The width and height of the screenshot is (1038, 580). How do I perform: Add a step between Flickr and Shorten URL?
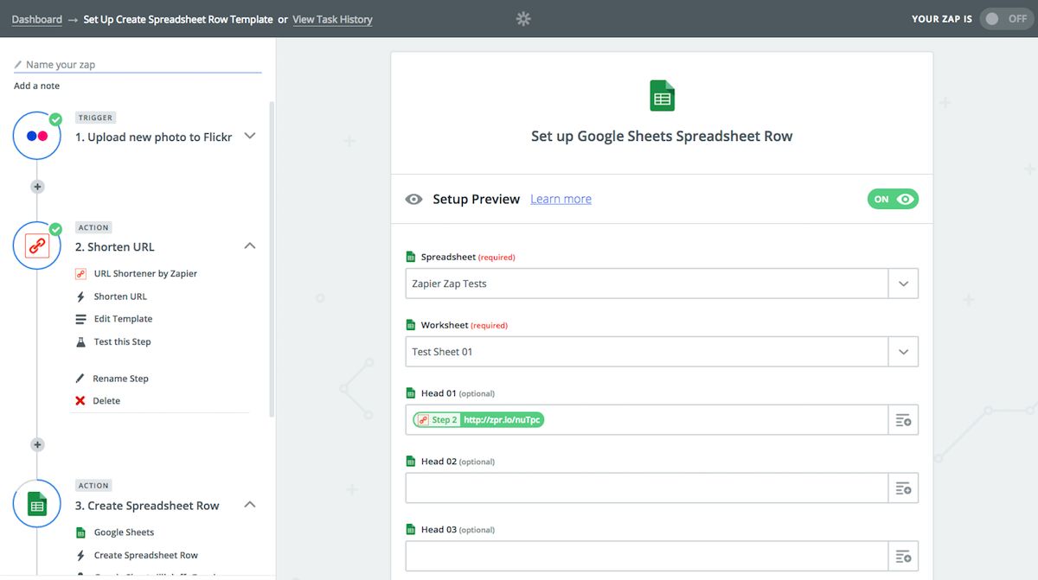point(37,187)
